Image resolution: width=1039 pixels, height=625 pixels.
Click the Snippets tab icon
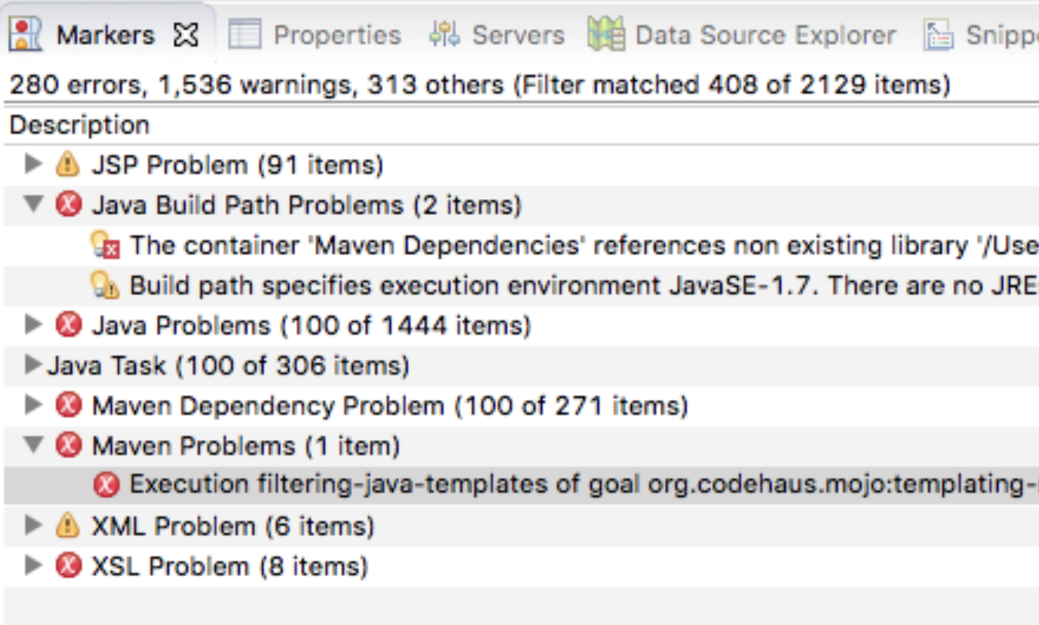(x=938, y=35)
